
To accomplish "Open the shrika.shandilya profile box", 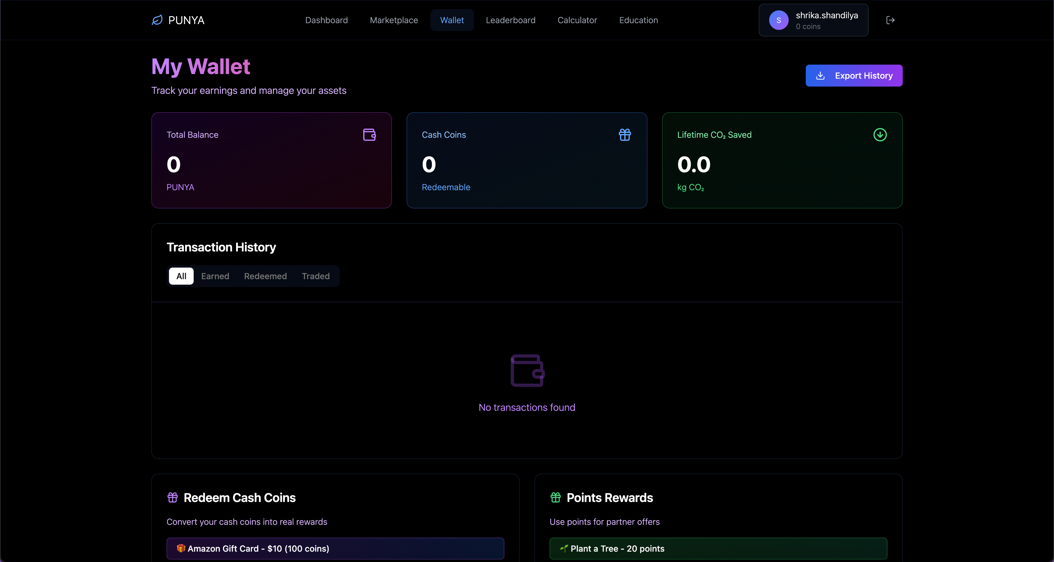I will click(826, 20).
